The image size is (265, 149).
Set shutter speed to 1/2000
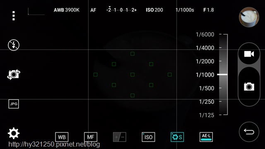(205, 61)
